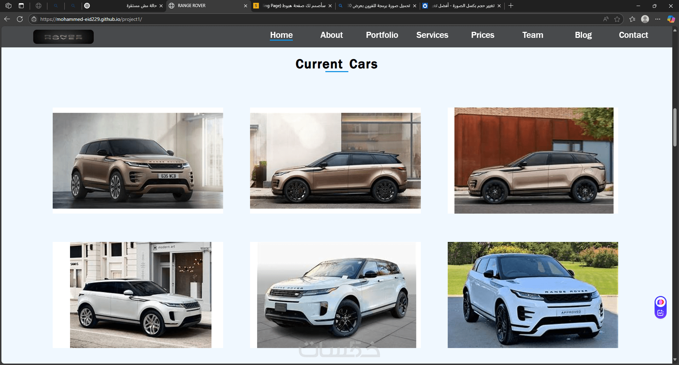Open the bronze car by rust wall

tap(533, 161)
